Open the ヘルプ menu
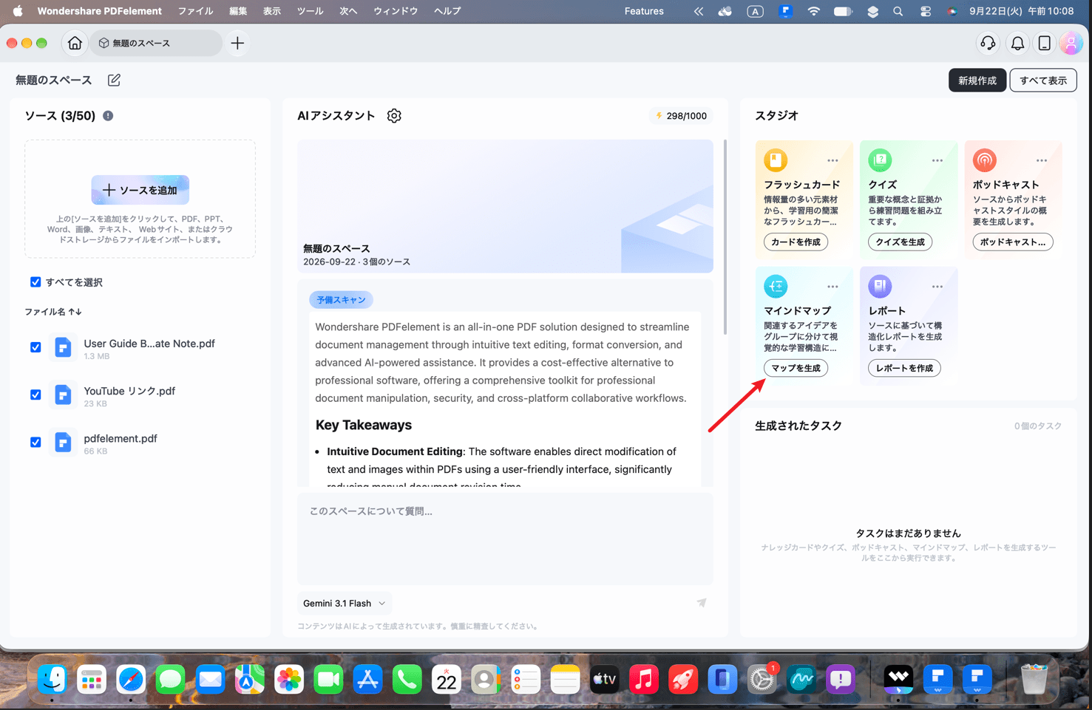The height and width of the screenshot is (710, 1092). 447,11
